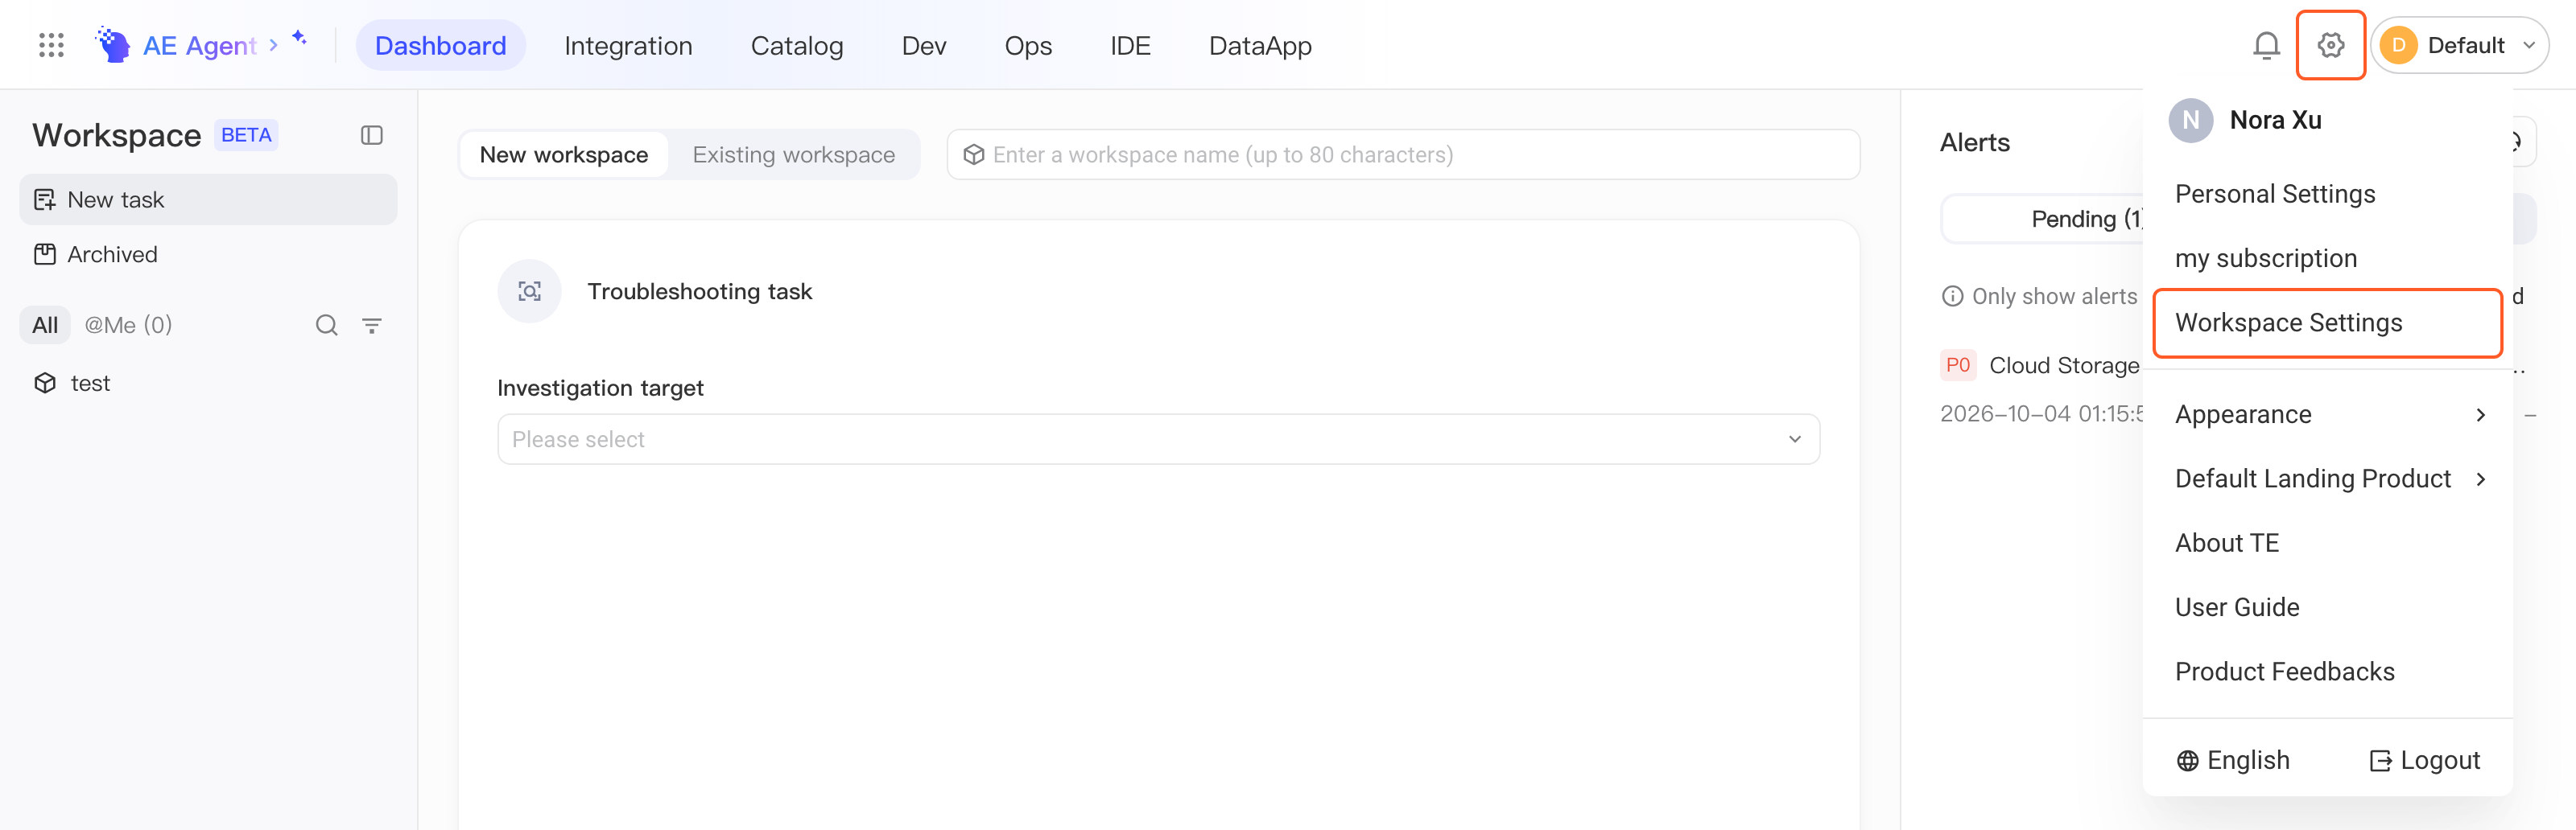Click the sparkle icon beside AE Agent
2576x830 pixels.
299,37
